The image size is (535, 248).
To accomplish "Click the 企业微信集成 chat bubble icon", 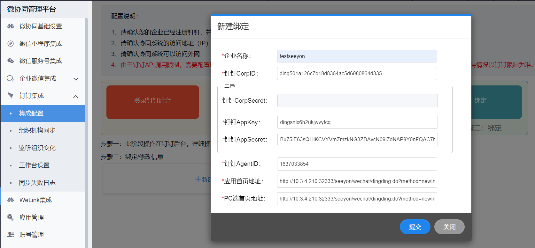I will [x=11, y=78].
